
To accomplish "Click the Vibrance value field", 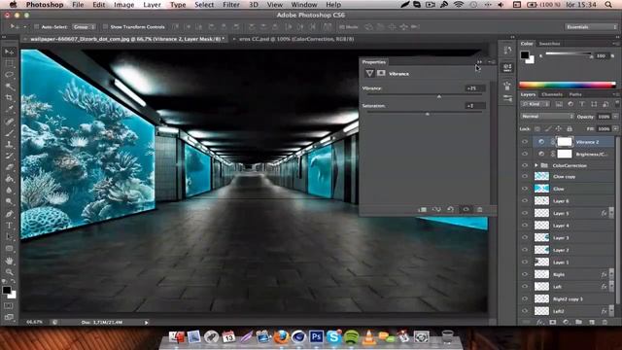I will click(x=474, y=88).
